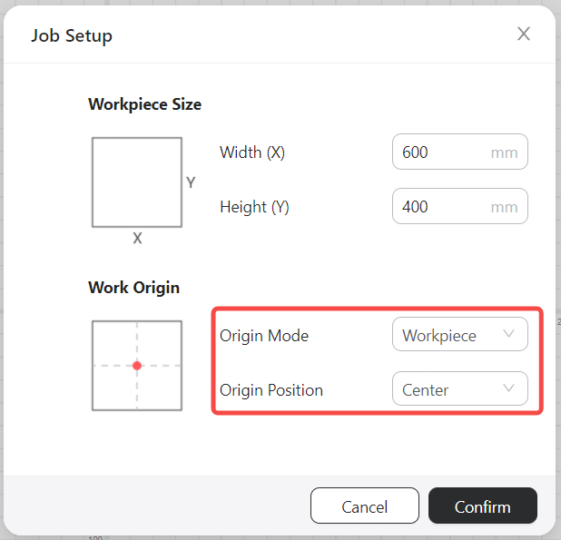Click the chevron arrow on Origin Mode

tap(508, 334)
